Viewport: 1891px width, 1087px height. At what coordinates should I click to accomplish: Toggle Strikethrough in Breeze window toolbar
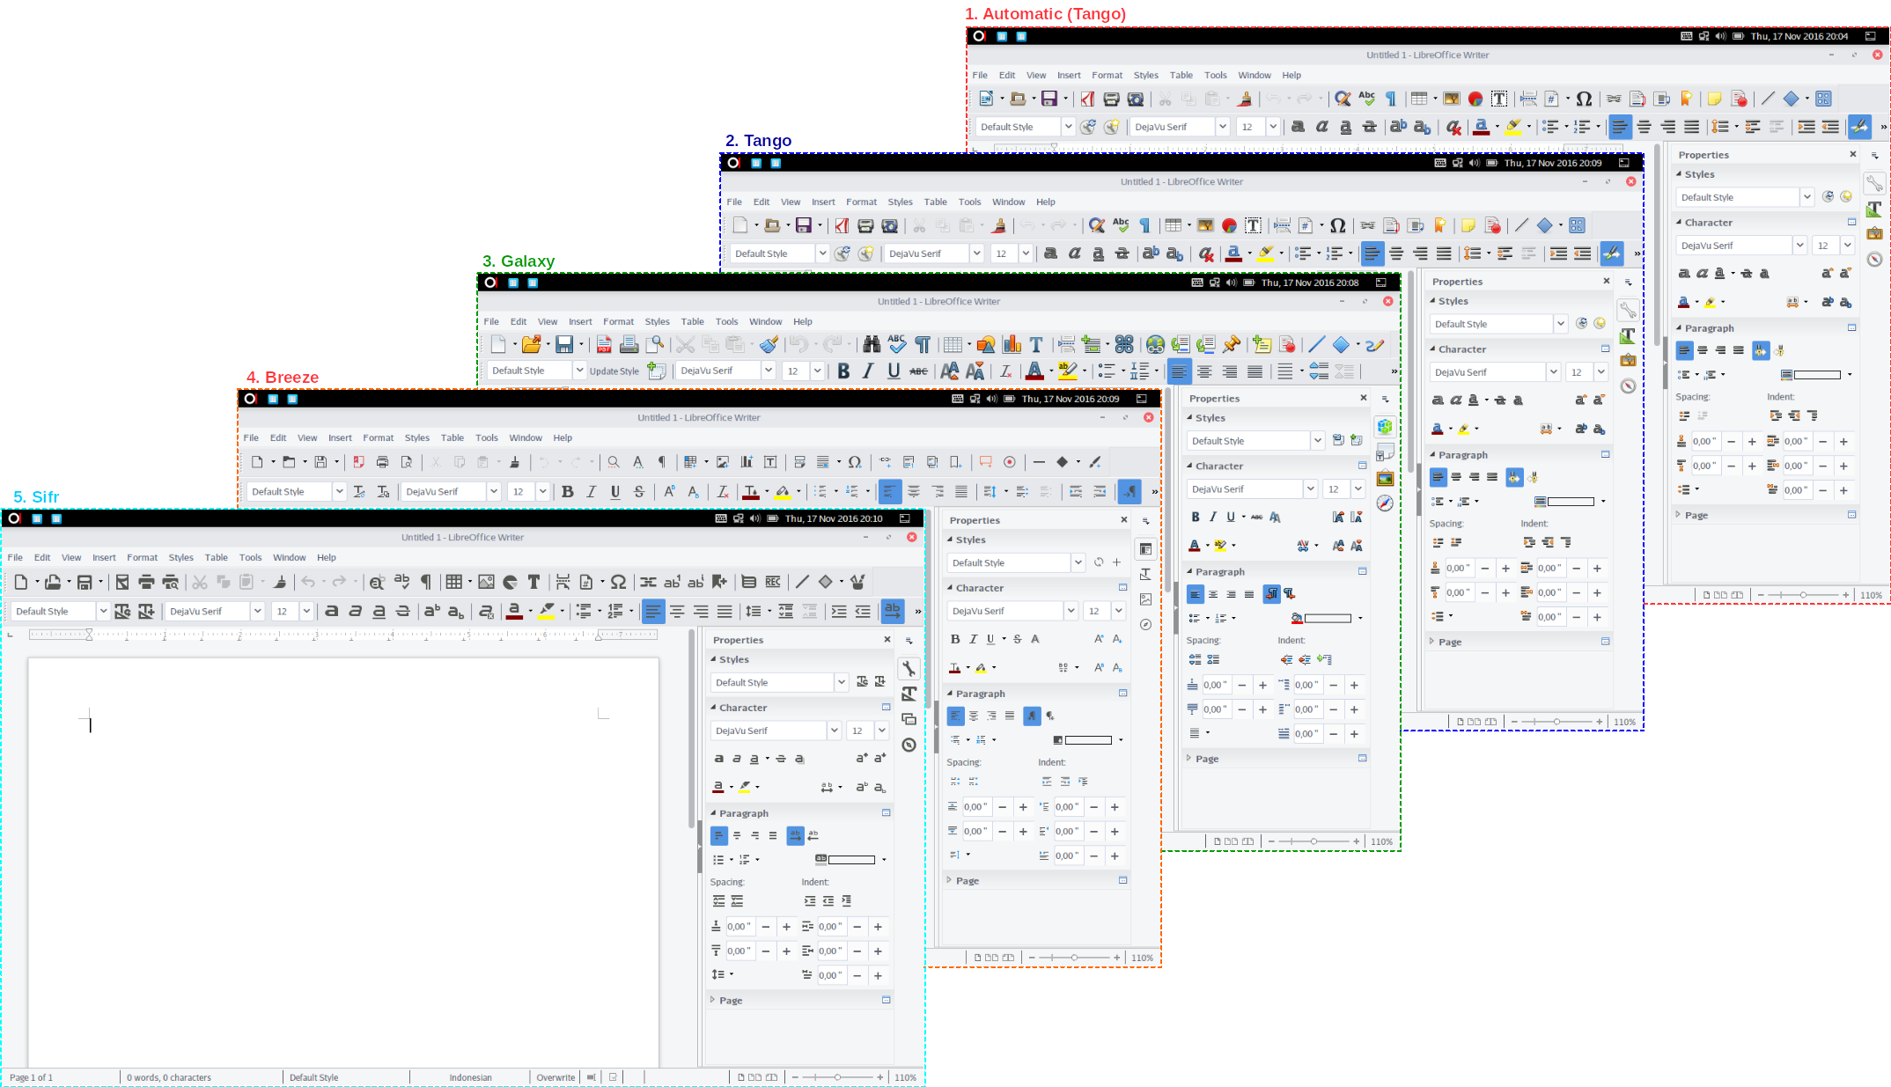click(x=639, y=492)
